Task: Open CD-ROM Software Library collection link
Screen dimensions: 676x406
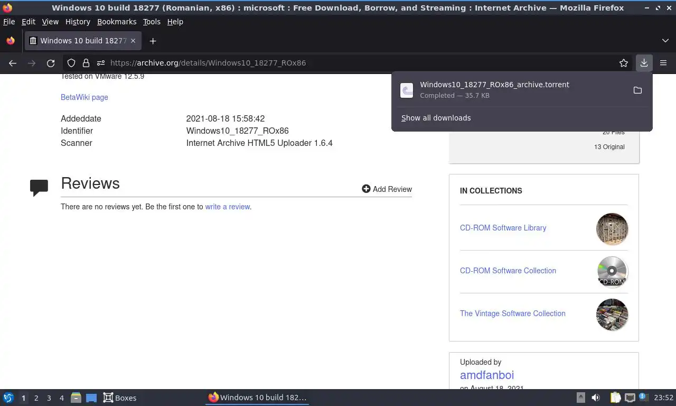Action: pos(503,228)
